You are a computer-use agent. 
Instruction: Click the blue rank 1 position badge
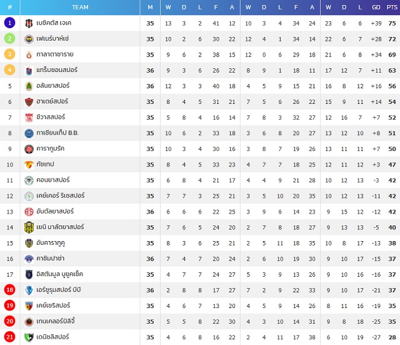(10, 23)
